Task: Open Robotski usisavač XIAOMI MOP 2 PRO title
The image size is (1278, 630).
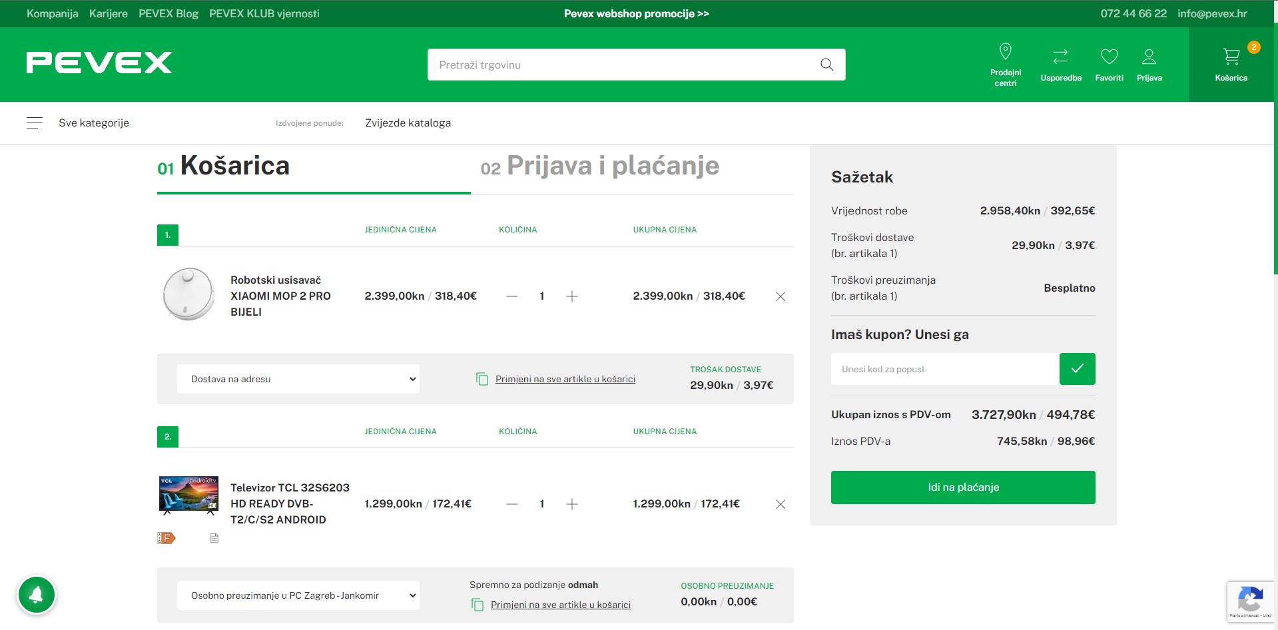Action: point(280,296)
